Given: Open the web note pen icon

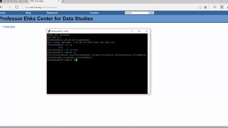Looking at the screenshot, I should (222, 7).
